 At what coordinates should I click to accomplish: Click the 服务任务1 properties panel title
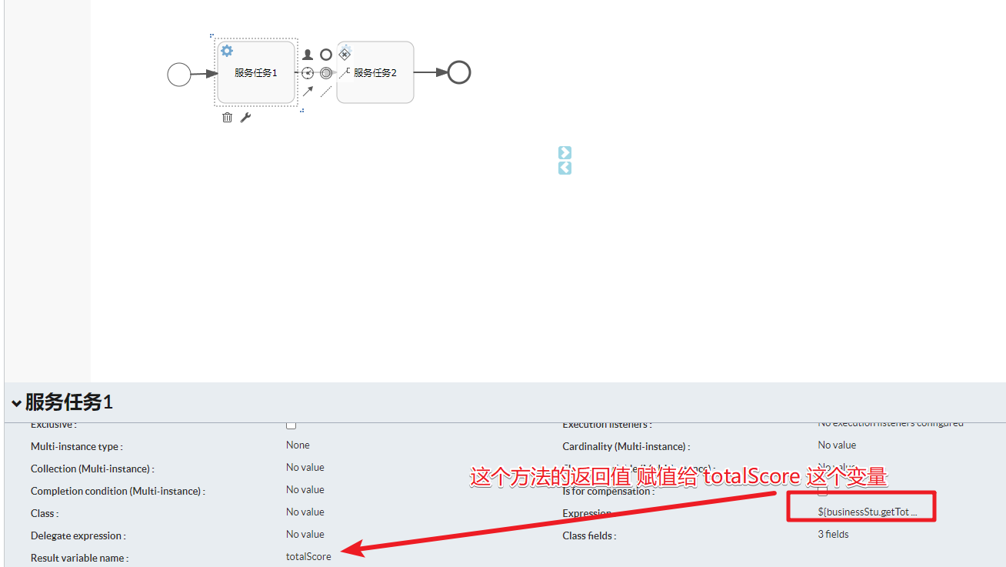point(69,402)
